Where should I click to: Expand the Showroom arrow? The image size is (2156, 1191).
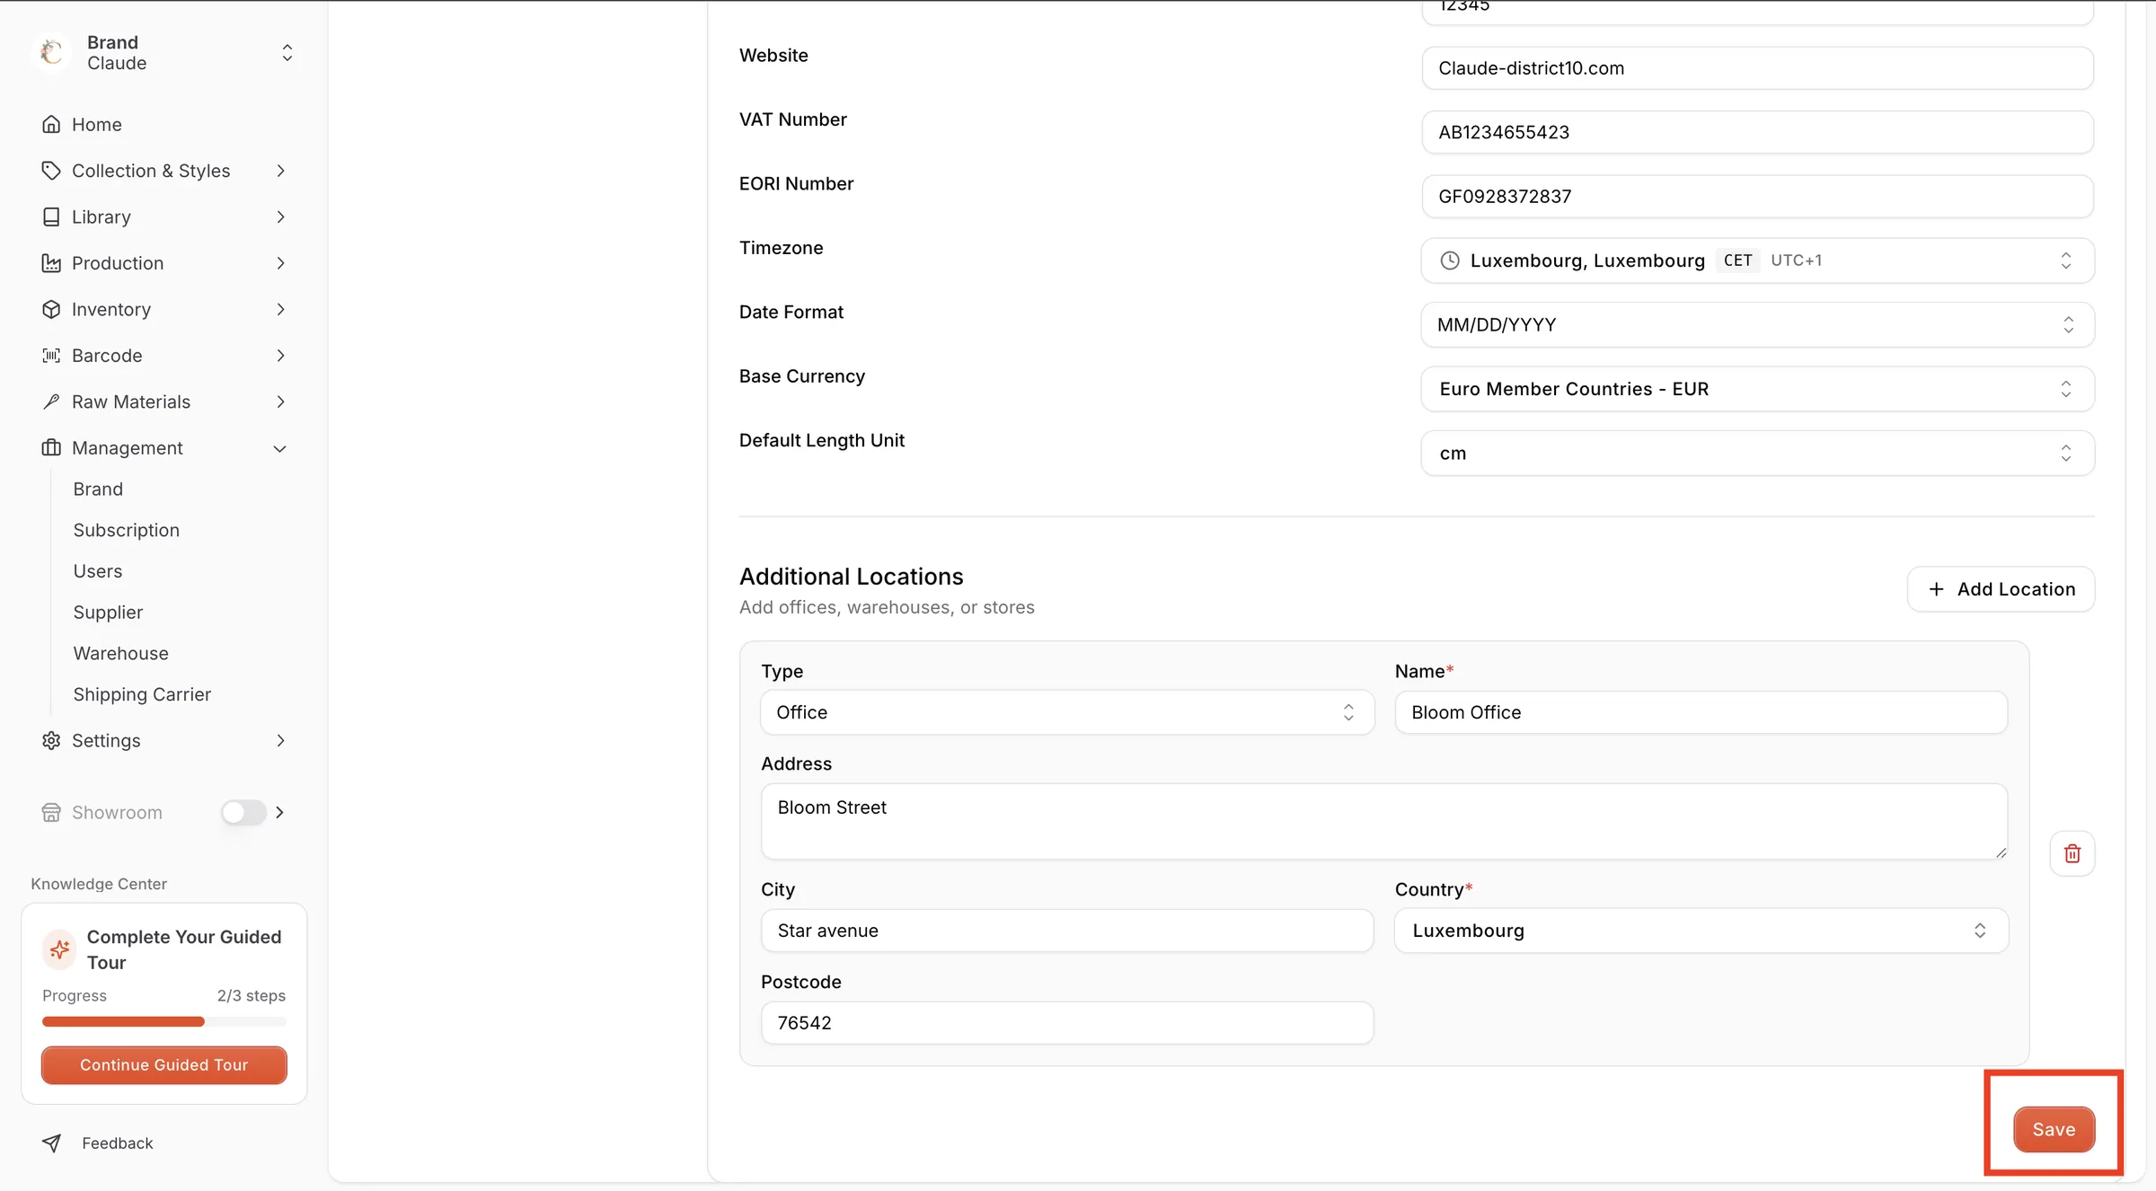click(280, 812)
